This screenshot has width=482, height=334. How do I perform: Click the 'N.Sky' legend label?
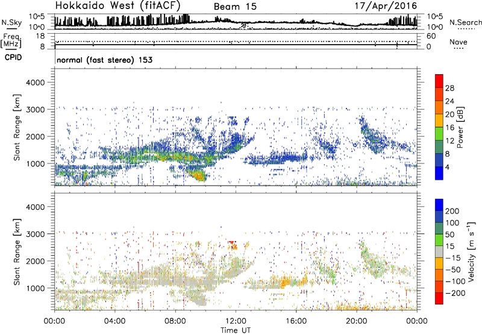click(11, 22)
